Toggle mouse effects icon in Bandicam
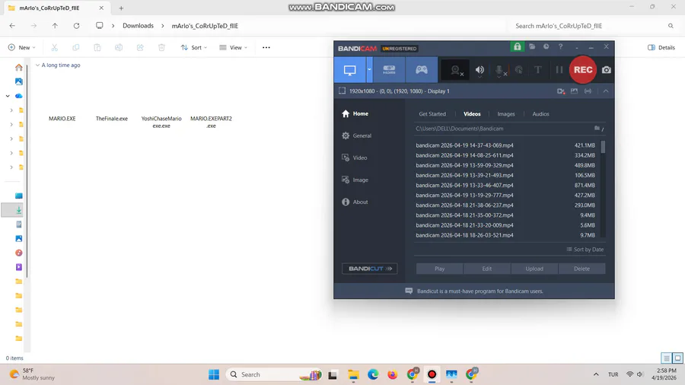The height and width of the screenshot is (385, 685). tap(518, 70)
